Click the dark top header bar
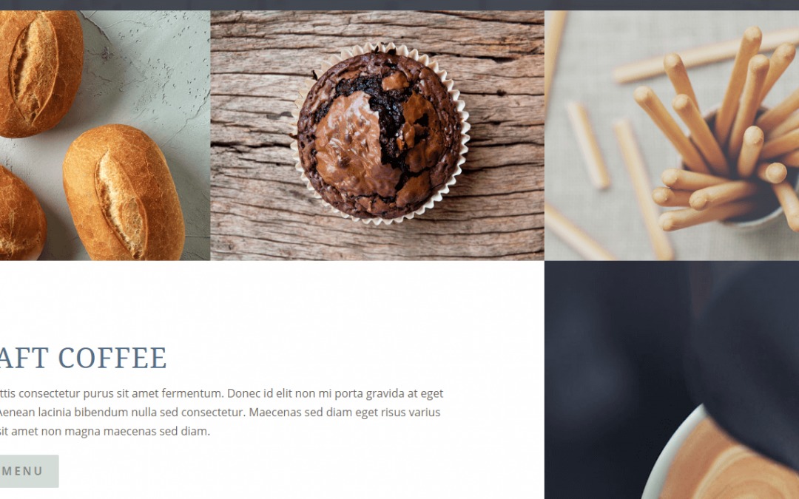 coord(399,5)
